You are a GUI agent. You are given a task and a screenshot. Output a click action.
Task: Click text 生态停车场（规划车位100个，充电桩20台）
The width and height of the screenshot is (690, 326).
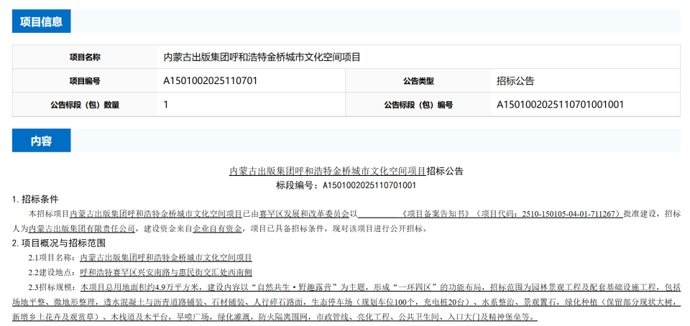[393, 302]
